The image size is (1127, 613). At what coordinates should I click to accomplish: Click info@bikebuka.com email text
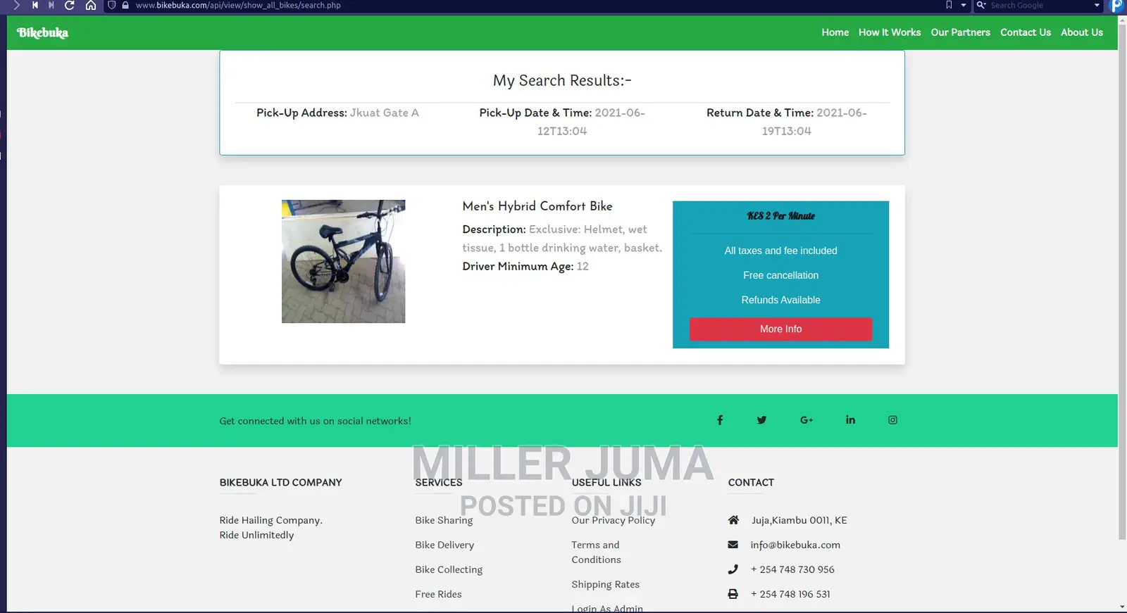click(795, 545)
